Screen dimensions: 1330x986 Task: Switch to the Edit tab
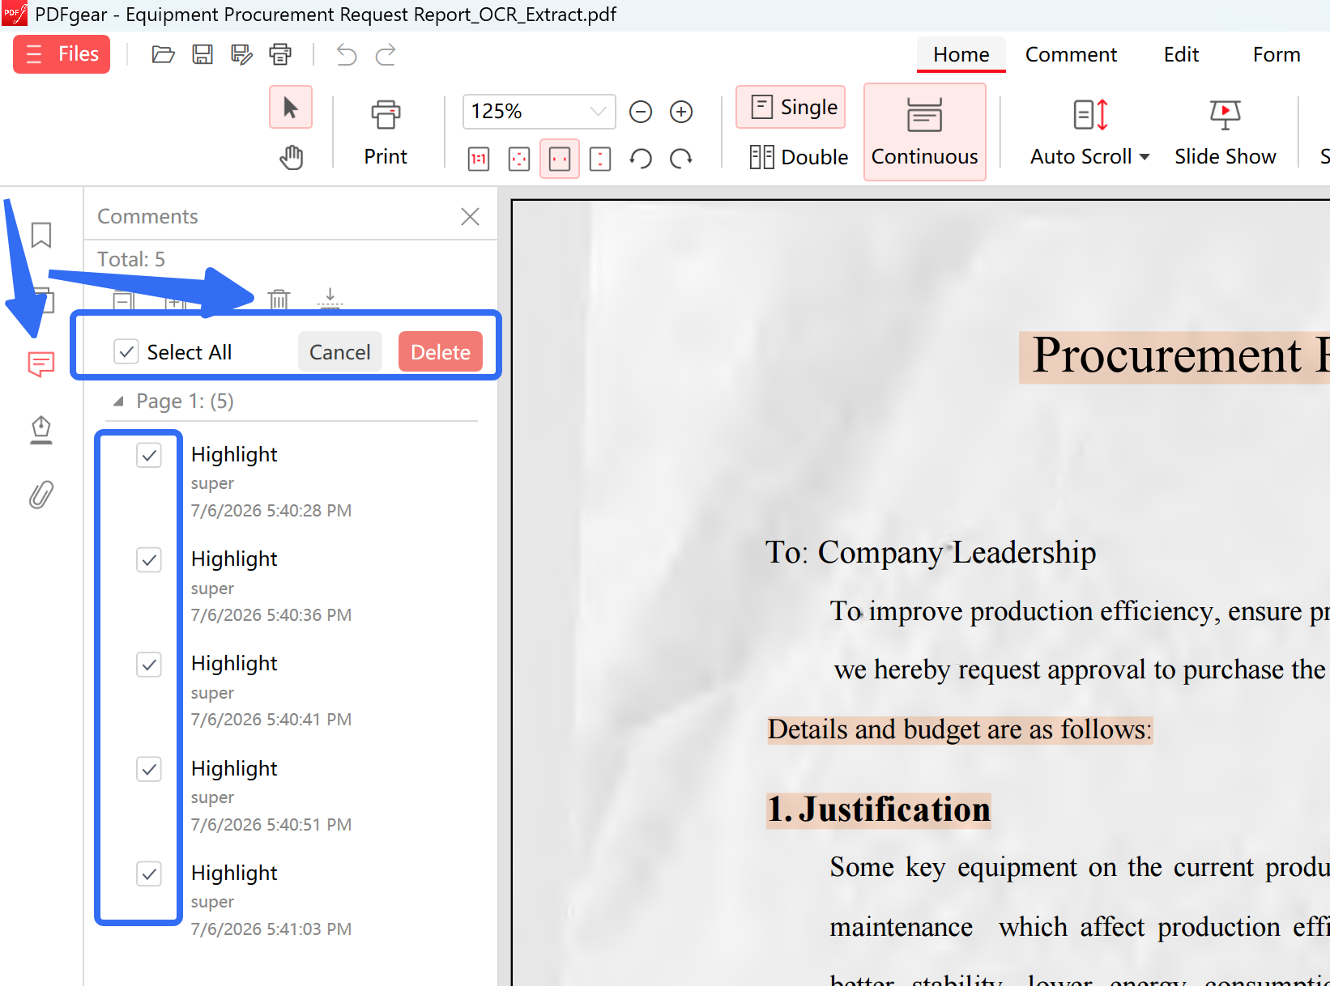click(x=1181, y=54)
